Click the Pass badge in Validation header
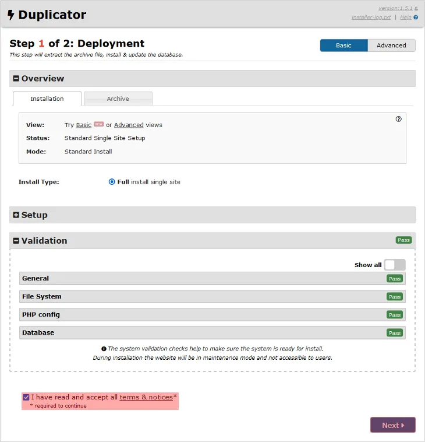 (x=403, y=240)
